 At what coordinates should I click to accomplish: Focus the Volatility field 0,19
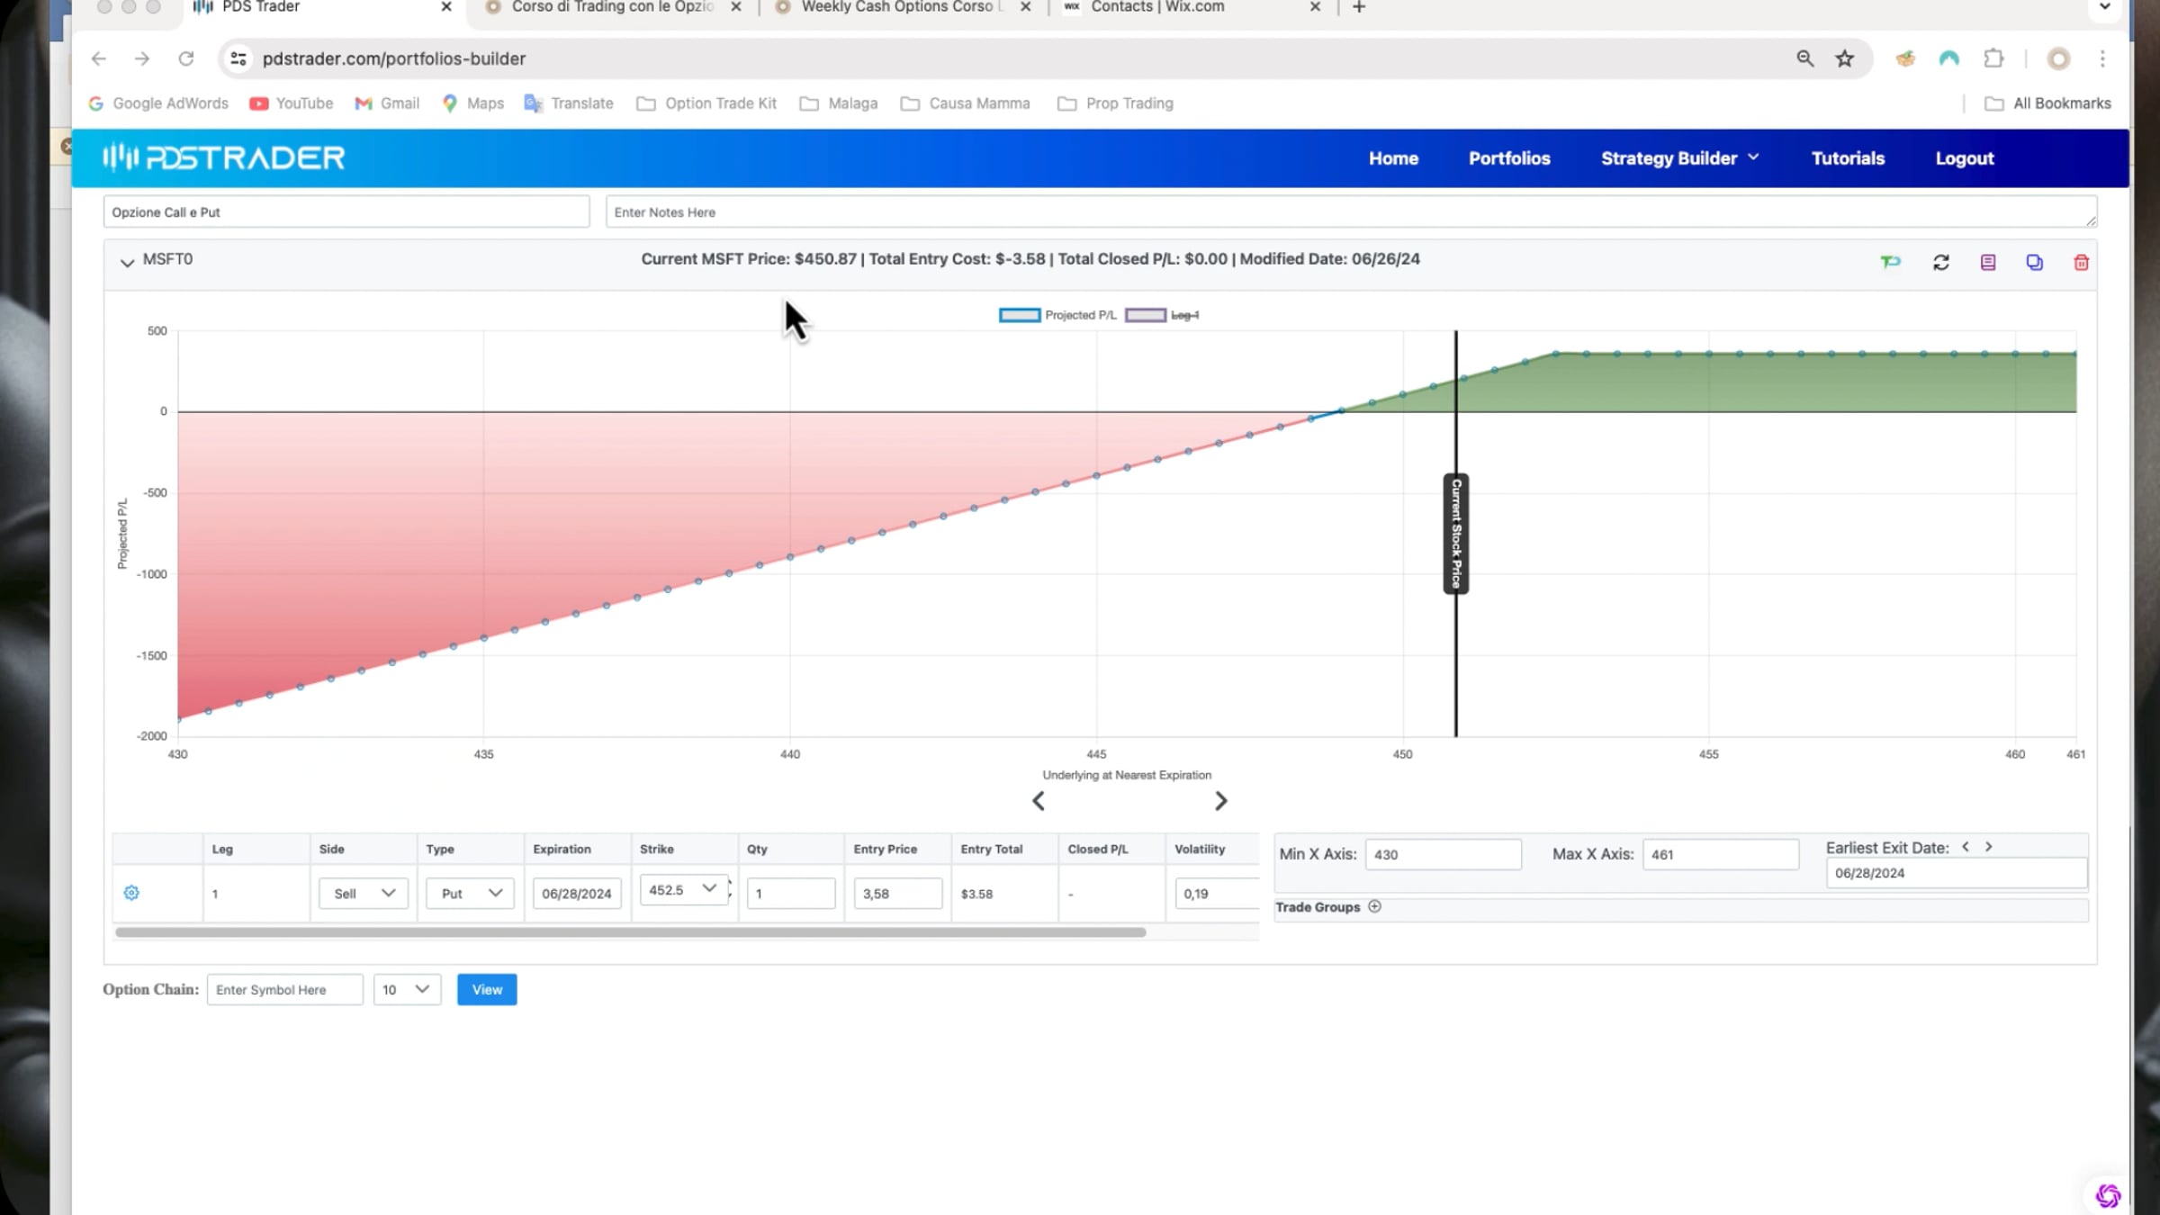click(x=1217, y=893)
